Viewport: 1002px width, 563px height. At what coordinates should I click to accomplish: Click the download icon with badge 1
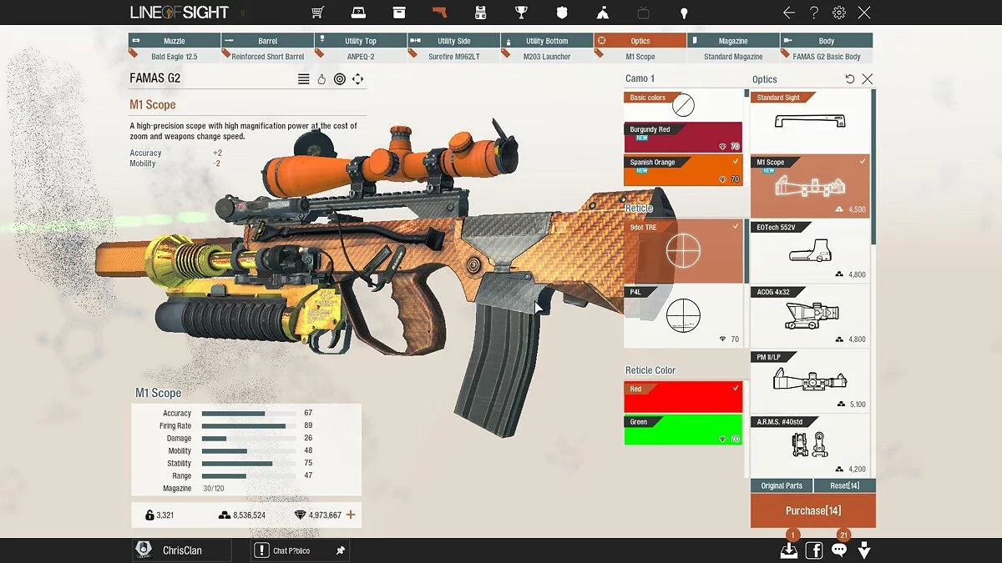pyautogui.click(x=789, y=550)
